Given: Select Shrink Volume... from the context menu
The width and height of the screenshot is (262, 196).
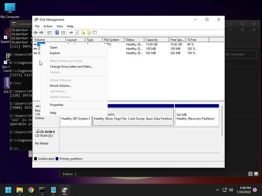Looking at the screenshot, I should pyautogui.click(x=74, y=86).
